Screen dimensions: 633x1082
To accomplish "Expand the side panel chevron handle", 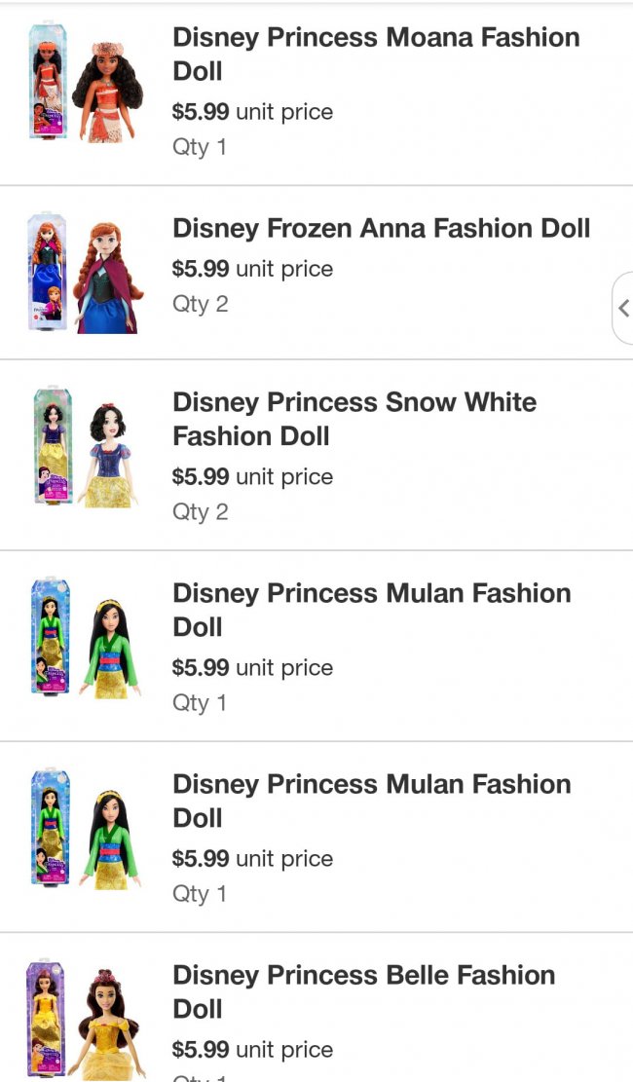I will tap(622, 309).
